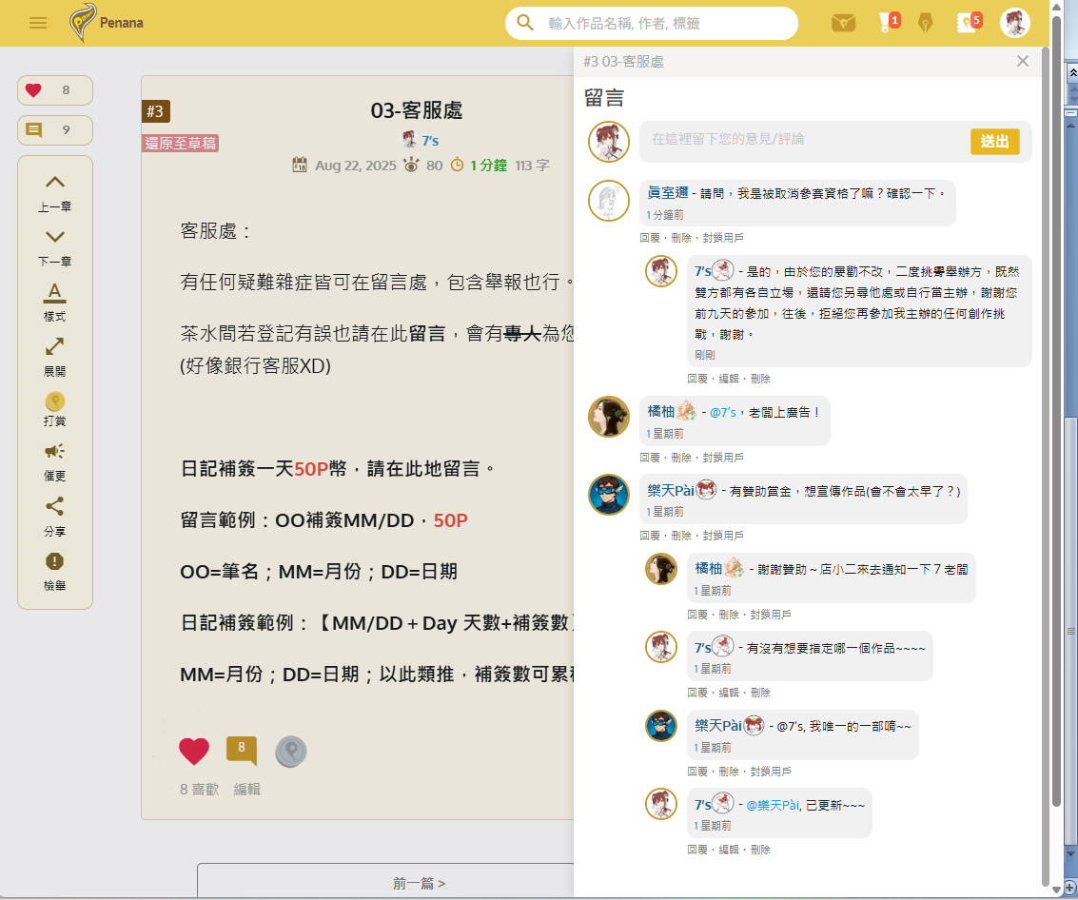Screen dimensions: 1078x900
Task: Open the 樣式 style settings
Action: pyautogui.click(x=55, y=303)
